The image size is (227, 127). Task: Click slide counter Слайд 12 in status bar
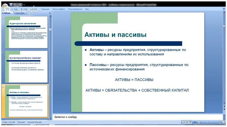click(9, 122)
